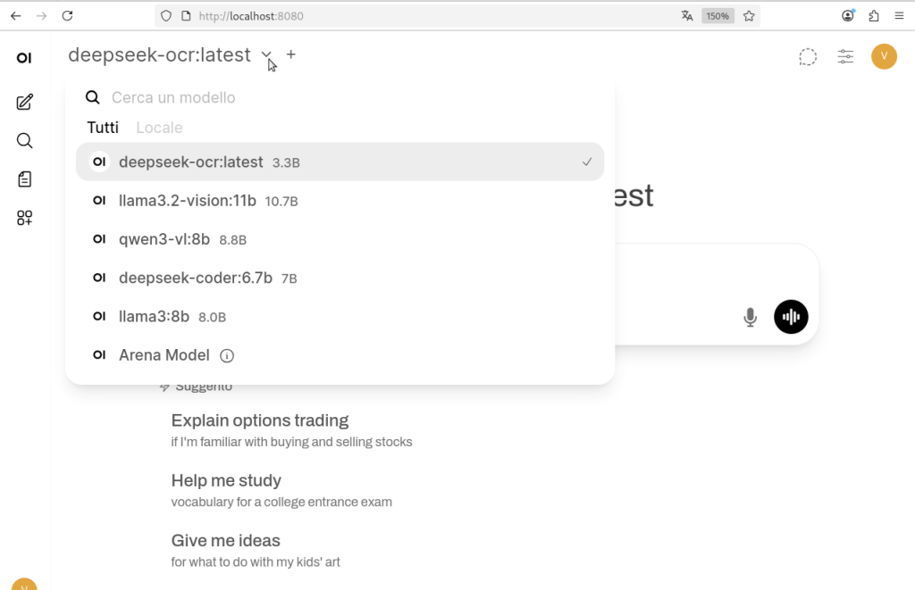Start voice mode with waveform button
The height and width of the screenshot is (590, 915).
click(x=791, y=317)
